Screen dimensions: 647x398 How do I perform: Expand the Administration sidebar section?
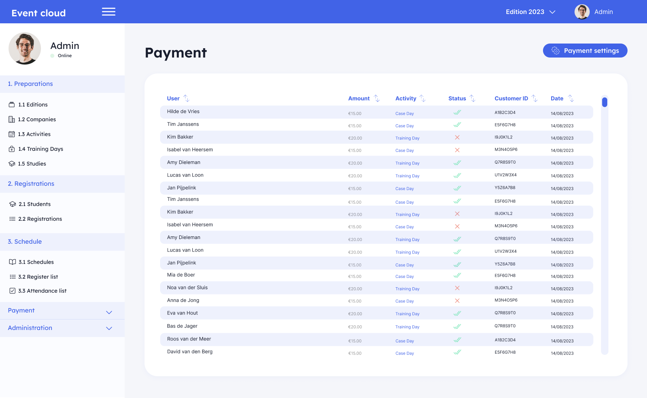pyautogui.click(x=109, y=328)
